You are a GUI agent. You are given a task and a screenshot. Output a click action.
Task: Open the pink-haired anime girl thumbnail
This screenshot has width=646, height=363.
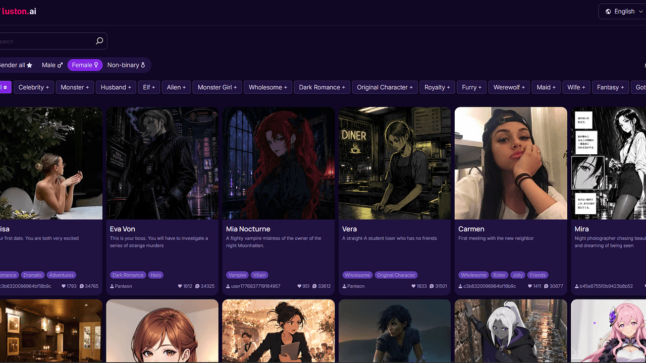point(609,331)
